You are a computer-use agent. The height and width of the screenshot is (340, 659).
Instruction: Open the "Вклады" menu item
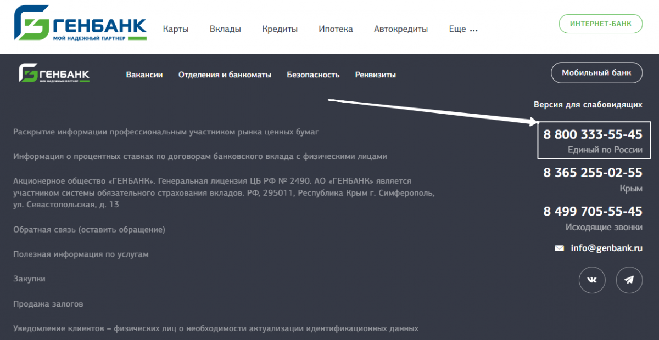point(225,29)
